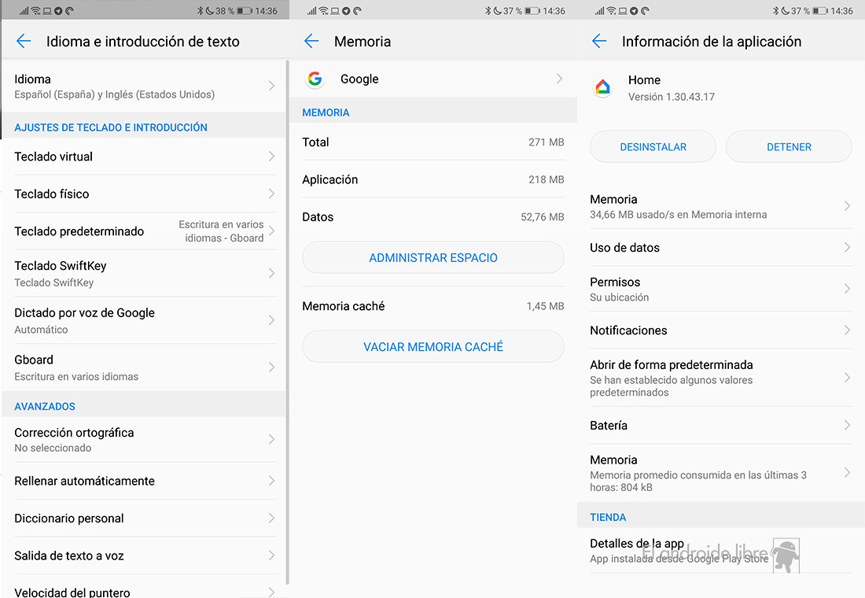Tap back arrow on Información de la aplicación
The height and width of the screenshot is (598, 865).
pos(599,42)
